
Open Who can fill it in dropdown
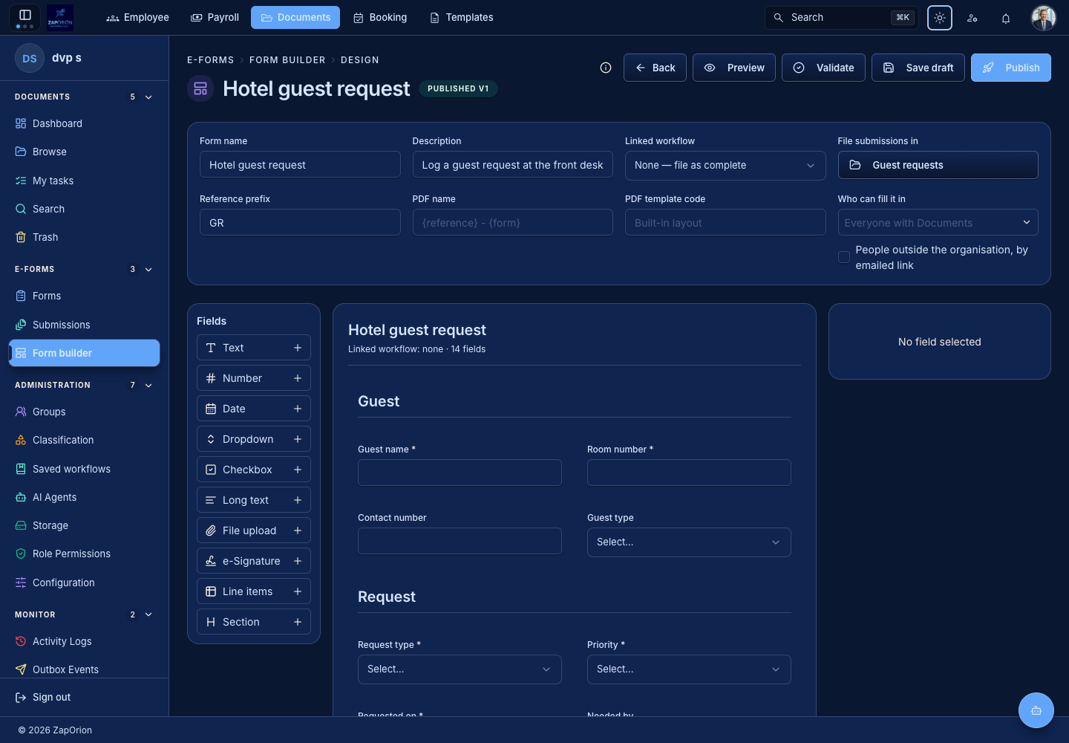point(938,222)
